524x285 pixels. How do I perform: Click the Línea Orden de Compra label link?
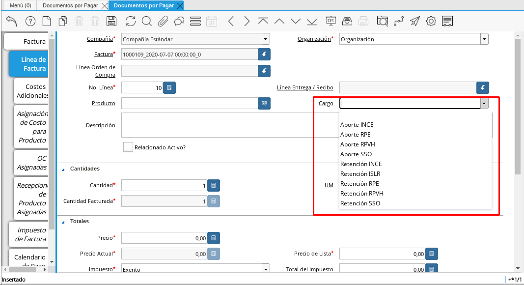pos(96,71)
